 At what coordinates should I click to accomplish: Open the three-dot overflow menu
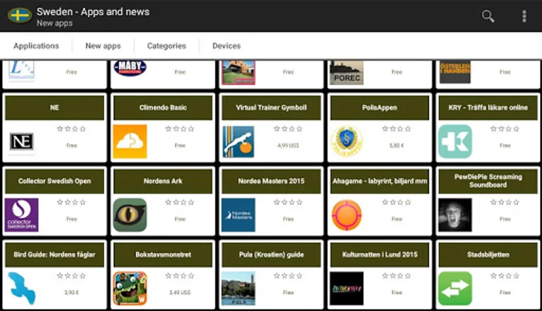[524, 16]
